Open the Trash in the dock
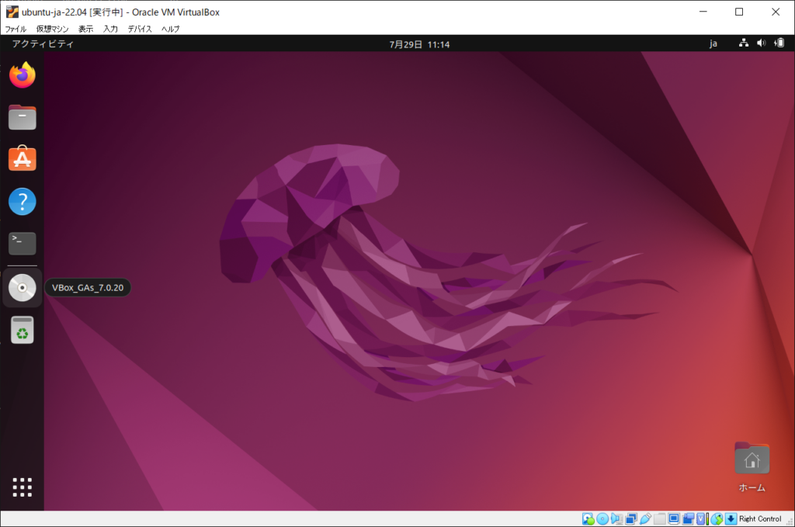 click(x=23, y=330)
